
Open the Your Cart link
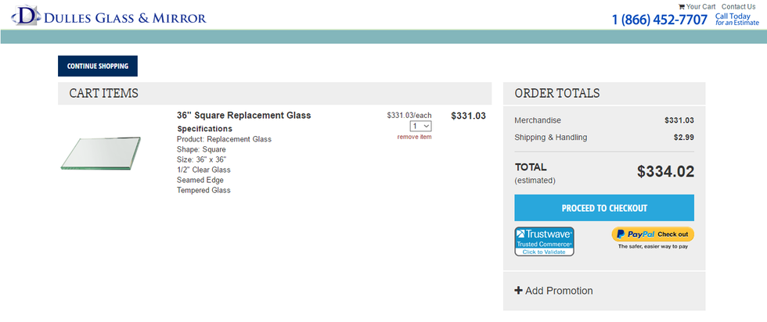coord(700,7)
